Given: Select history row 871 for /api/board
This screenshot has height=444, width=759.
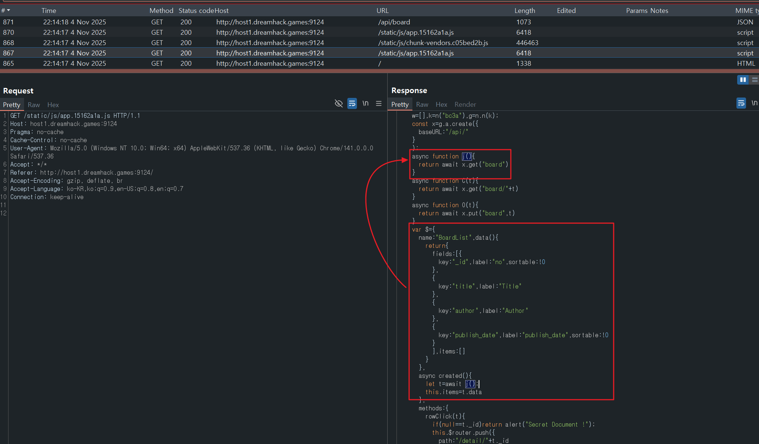Looking at the screenshot, I should [259, 22].
